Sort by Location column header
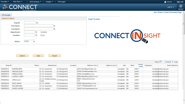Screen dimensions: 185x104 tap(73, 65)
